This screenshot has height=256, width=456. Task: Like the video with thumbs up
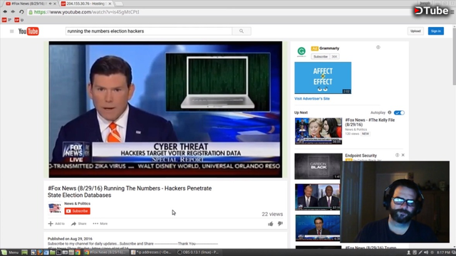click(x=271, y=224)
